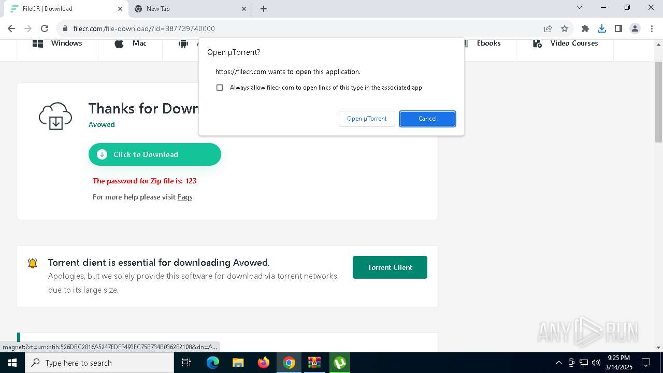Open a new tab with plus button
This screenshot has height=373, width=663.
click(264, 8)
